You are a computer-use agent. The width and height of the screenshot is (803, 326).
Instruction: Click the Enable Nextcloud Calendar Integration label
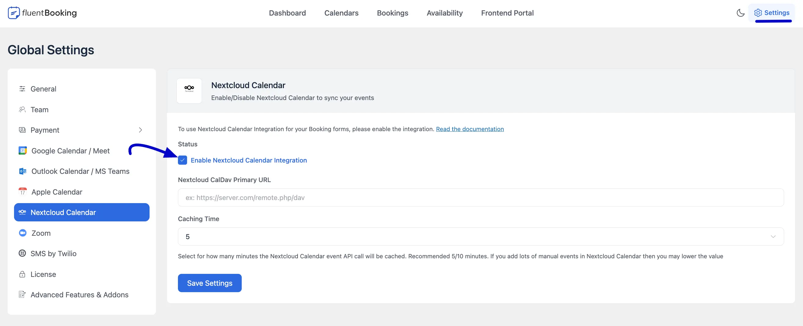[249, 160]
